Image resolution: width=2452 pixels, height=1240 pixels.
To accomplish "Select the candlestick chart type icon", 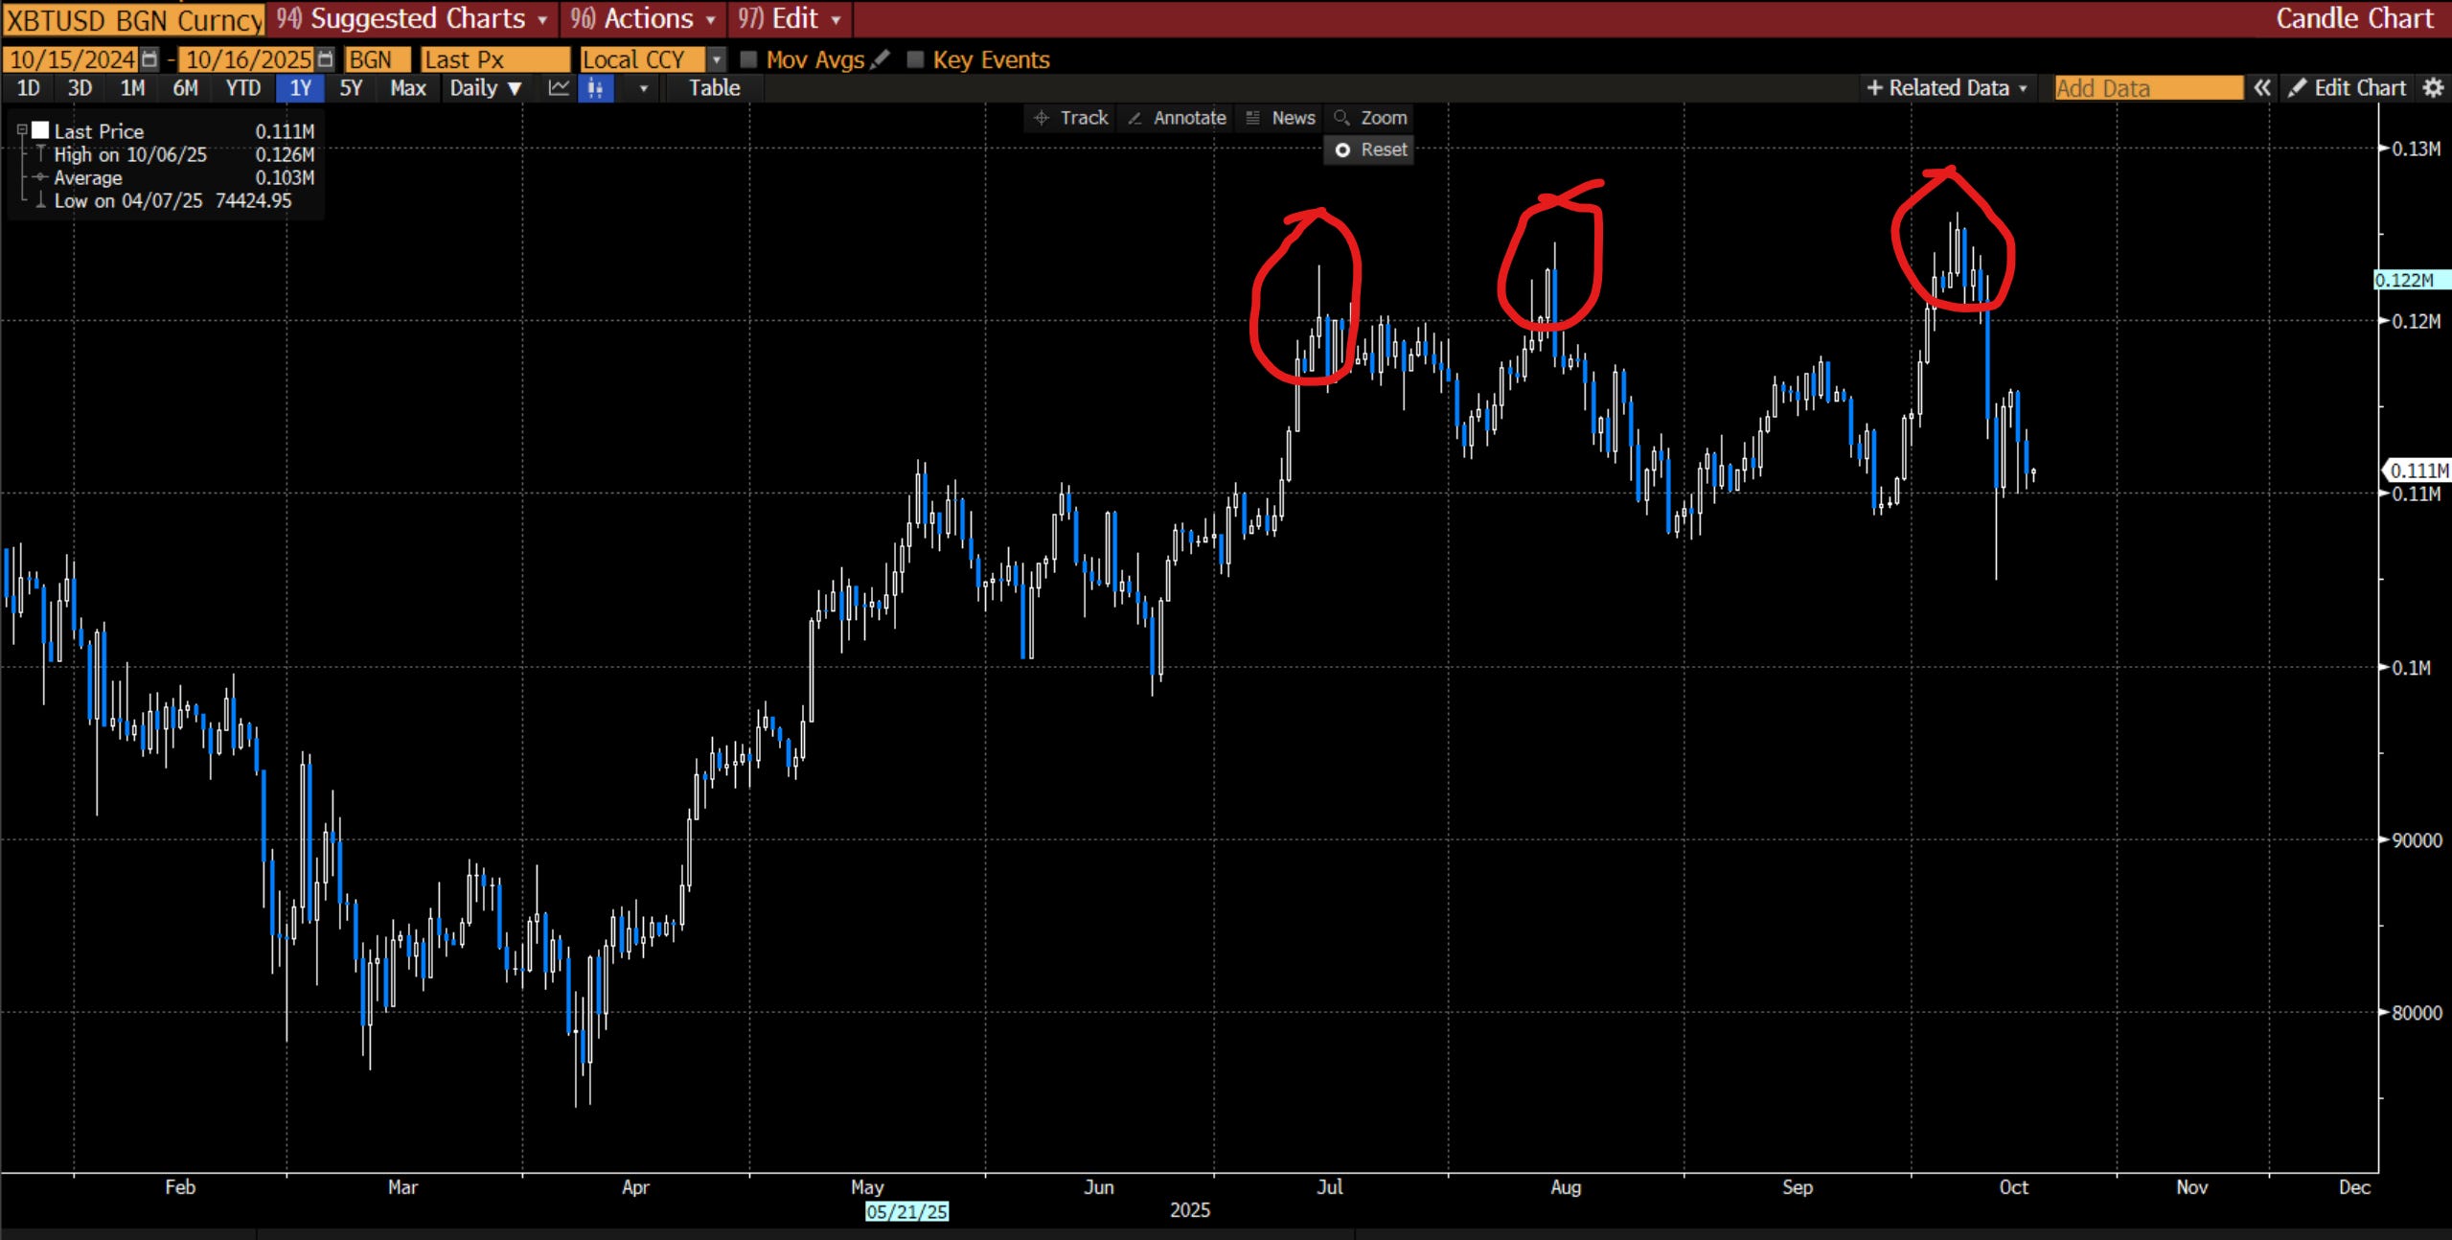I will [x=595, y=88].
